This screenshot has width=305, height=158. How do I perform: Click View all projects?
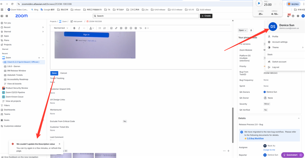click(13, 101)
